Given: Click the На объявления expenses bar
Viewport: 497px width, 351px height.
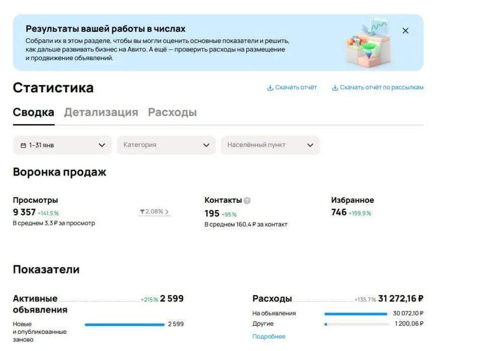Looking at the screenshot, I should pyautogui.click(x=356, y=314).
